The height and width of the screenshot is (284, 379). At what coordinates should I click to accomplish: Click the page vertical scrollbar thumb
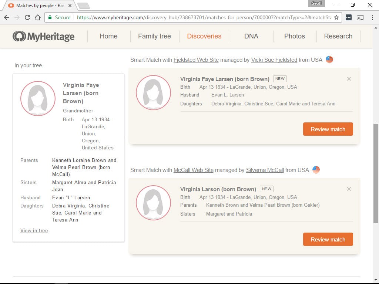point(376,173)
